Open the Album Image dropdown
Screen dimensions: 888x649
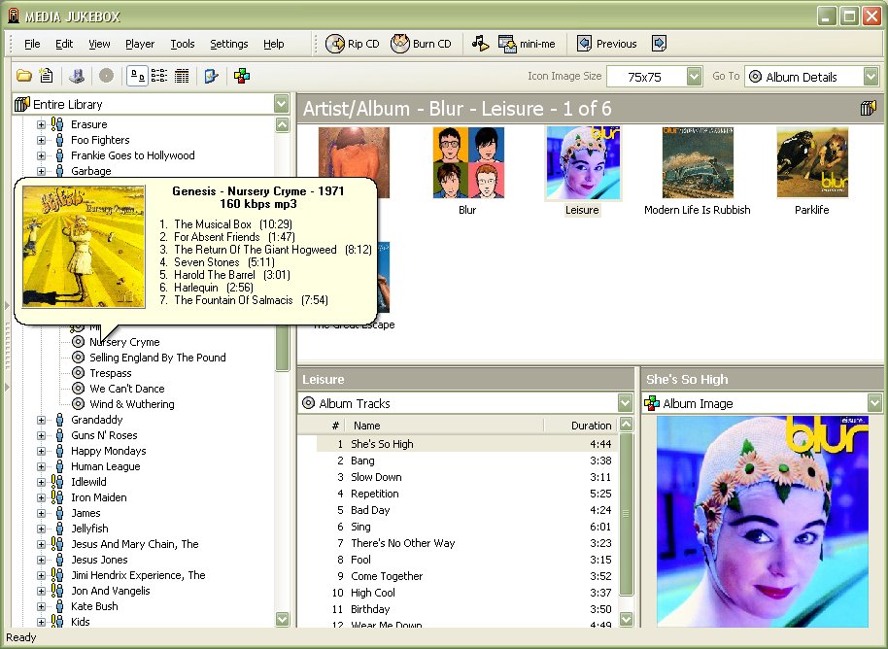pos(875,403)
